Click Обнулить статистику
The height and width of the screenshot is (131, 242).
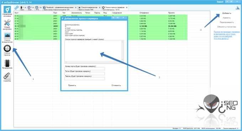pyautogui.click(x=227, y=27)
